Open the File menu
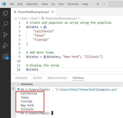The height and width of the screenshot is (118, 123). [12, 4]
